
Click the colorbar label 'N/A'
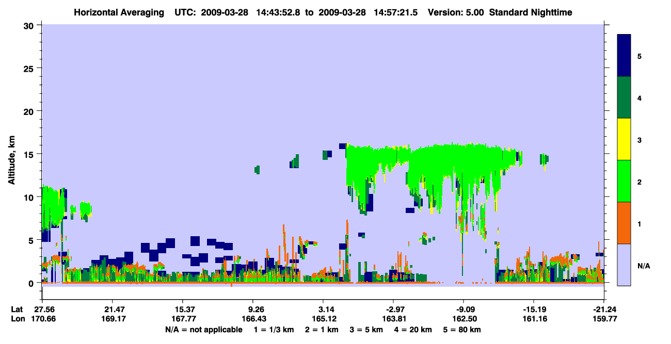[643, 266]
